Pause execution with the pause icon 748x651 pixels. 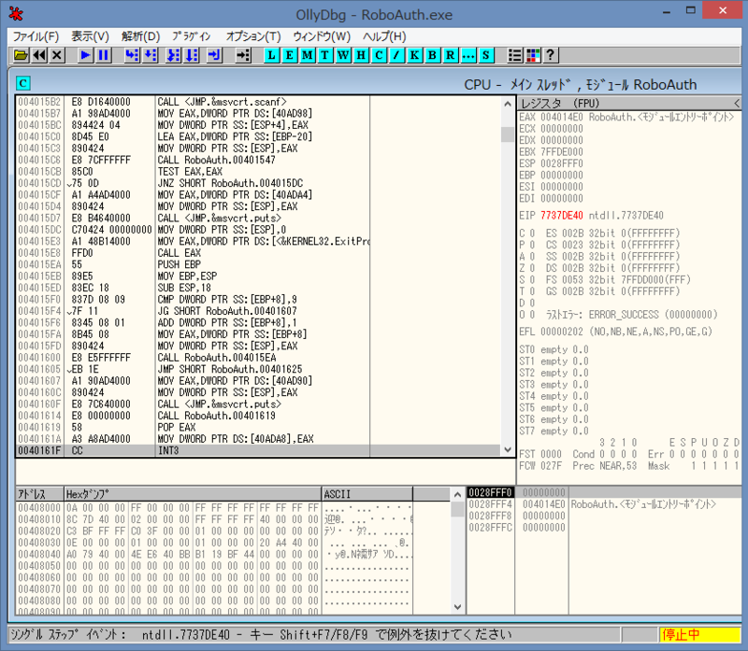(104, 55)
